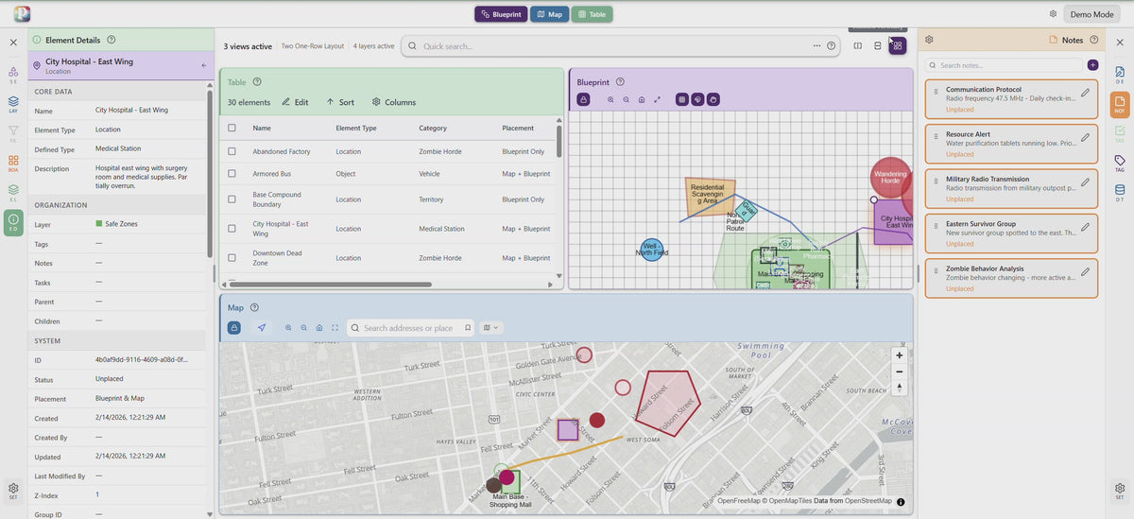Click Blueprint fit-to-screen expand arrows icon
The image size is (1134, 519).
point(657,99)
